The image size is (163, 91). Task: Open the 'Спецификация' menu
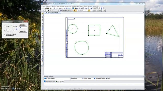(x=75, y=6)
